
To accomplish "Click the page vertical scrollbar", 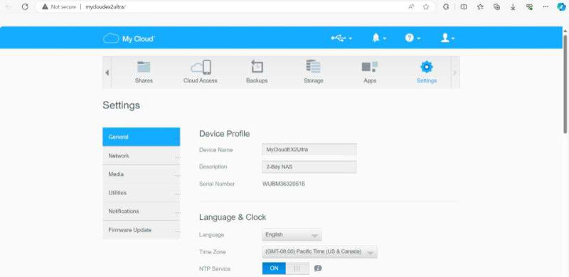I will 565,84.
